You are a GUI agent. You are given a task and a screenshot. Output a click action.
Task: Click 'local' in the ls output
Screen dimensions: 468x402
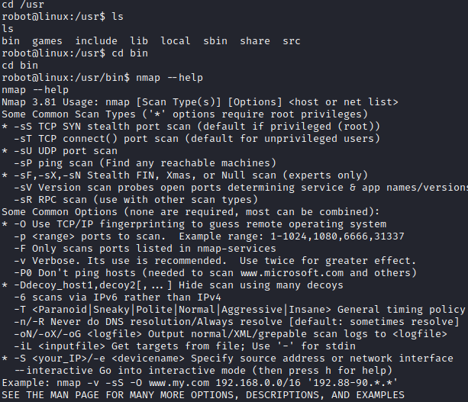point(175,40)
